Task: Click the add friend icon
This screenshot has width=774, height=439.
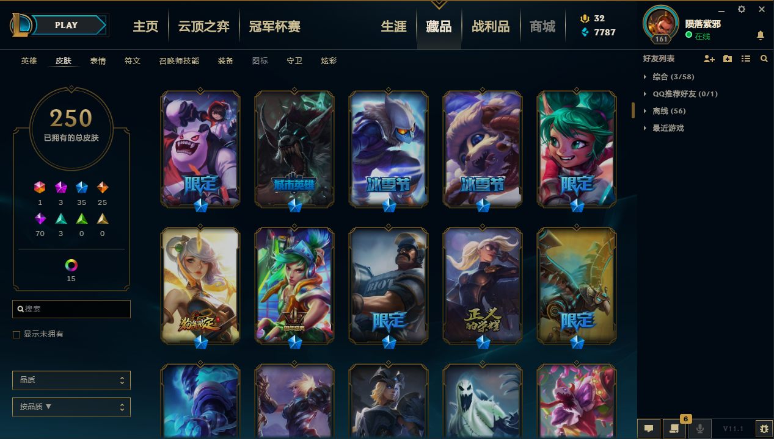Action: point(709,59)
